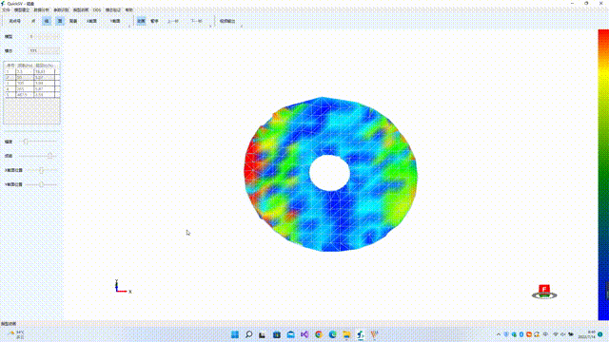Screen dimensions: 609x342
Task: Click the Y section toolbar button
Action: coord(115,21)
